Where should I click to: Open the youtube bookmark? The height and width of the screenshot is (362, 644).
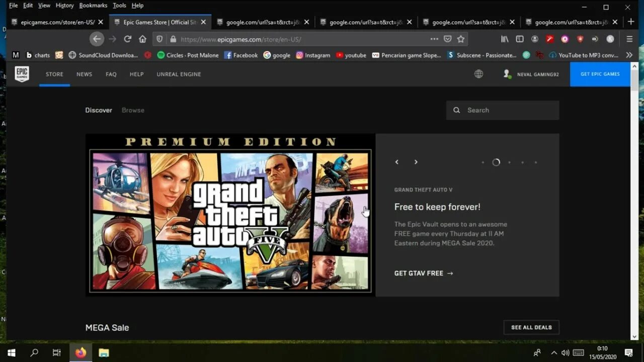click(351, 55)
